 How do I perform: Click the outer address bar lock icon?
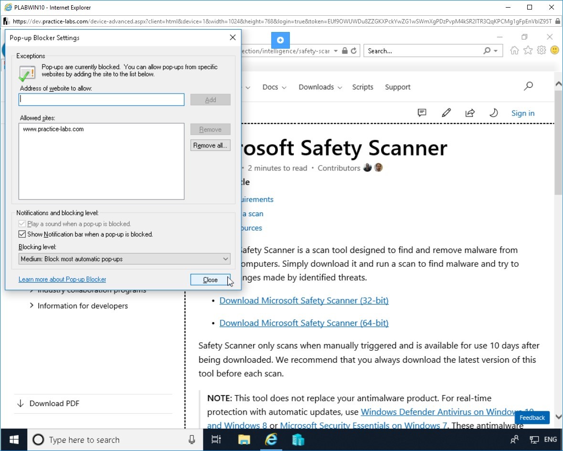[558, 21]
